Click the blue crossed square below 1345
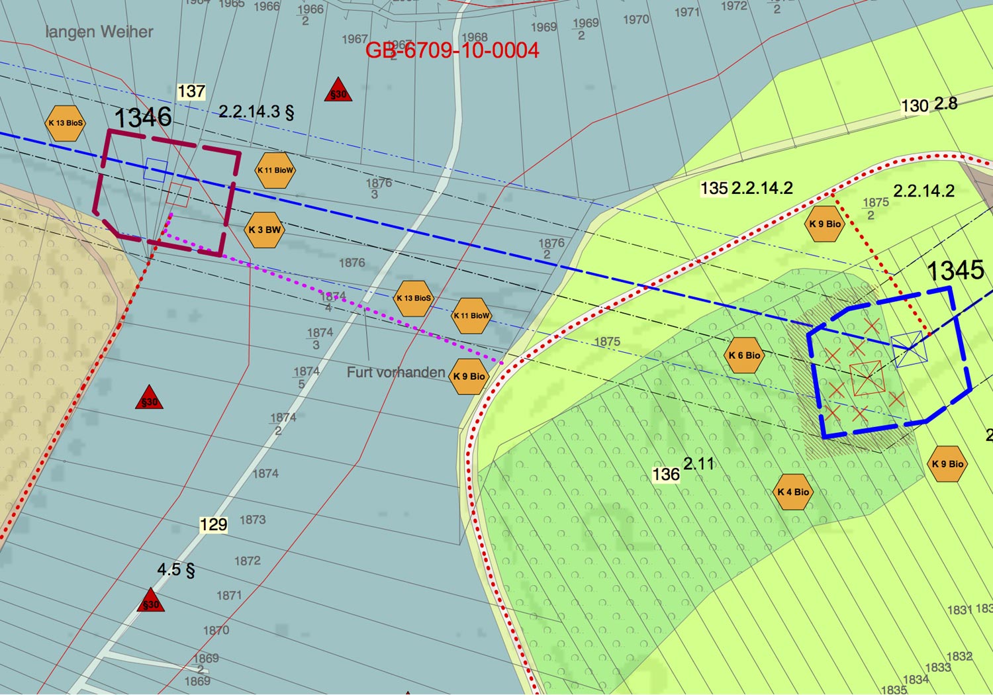993x695 pixels. tap(909, 349)
